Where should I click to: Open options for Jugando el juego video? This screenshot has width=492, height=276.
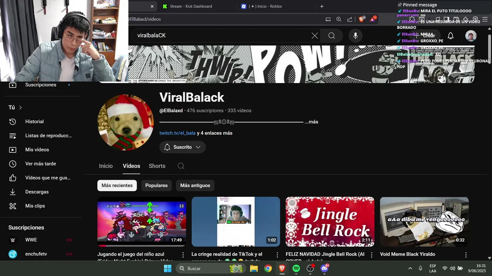point(183,255)
